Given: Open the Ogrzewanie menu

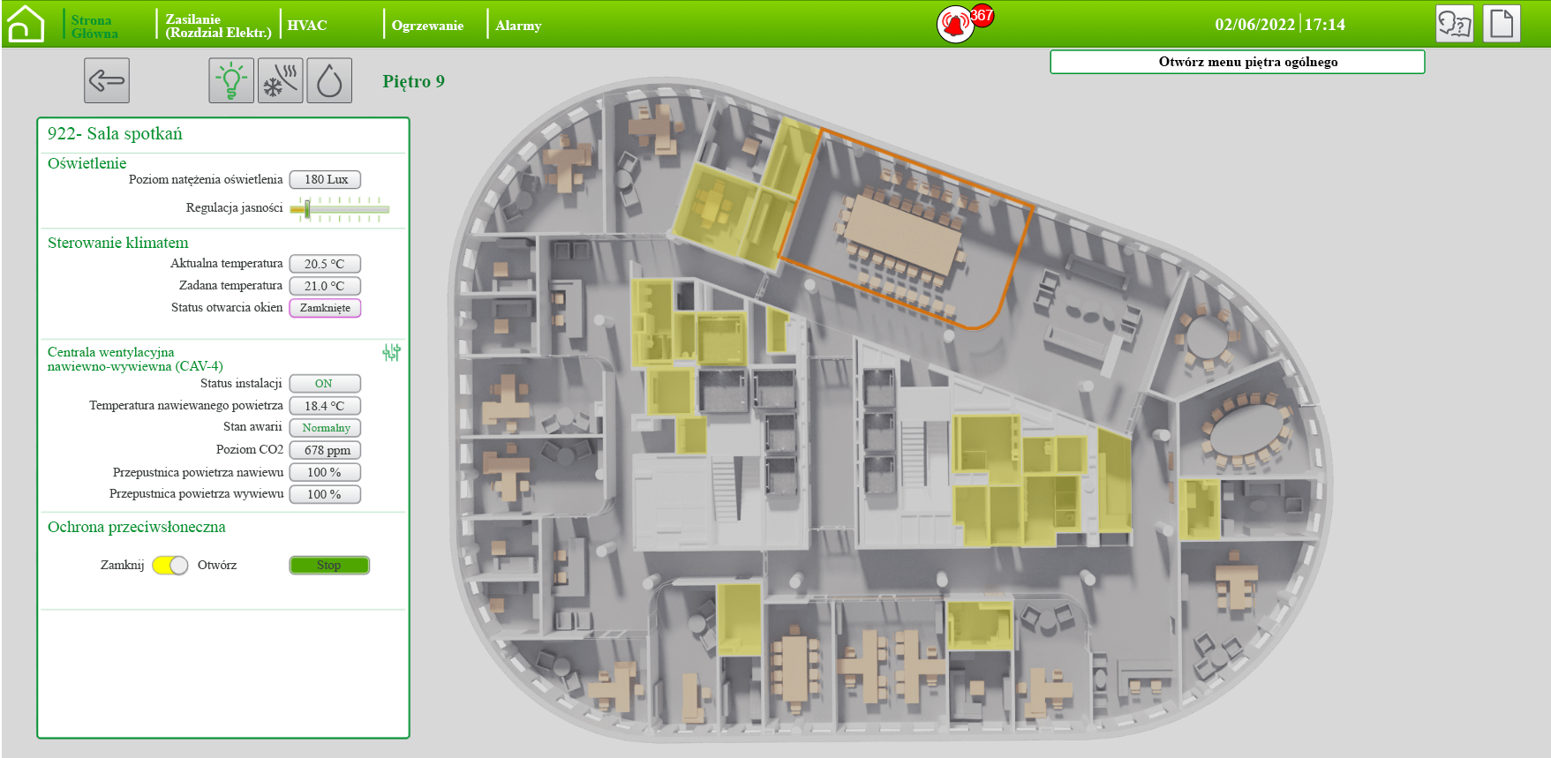Looking at the screenshot, I should [x=427, y=26].
